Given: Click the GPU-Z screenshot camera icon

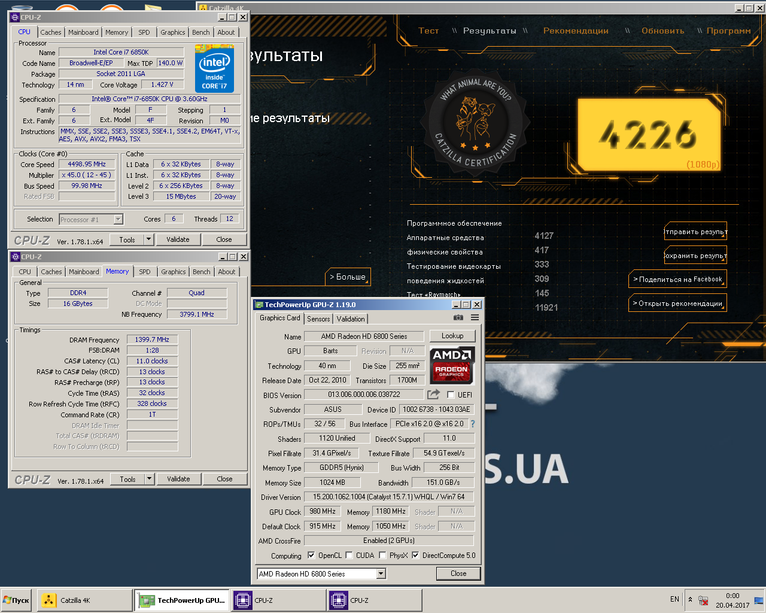Looking at the screenshot, I should [x=458, y=318].
